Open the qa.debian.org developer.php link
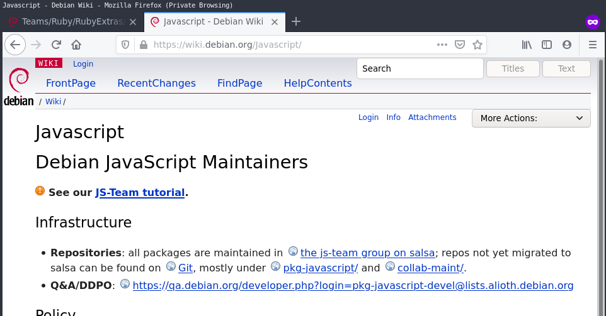 [353, 286]
